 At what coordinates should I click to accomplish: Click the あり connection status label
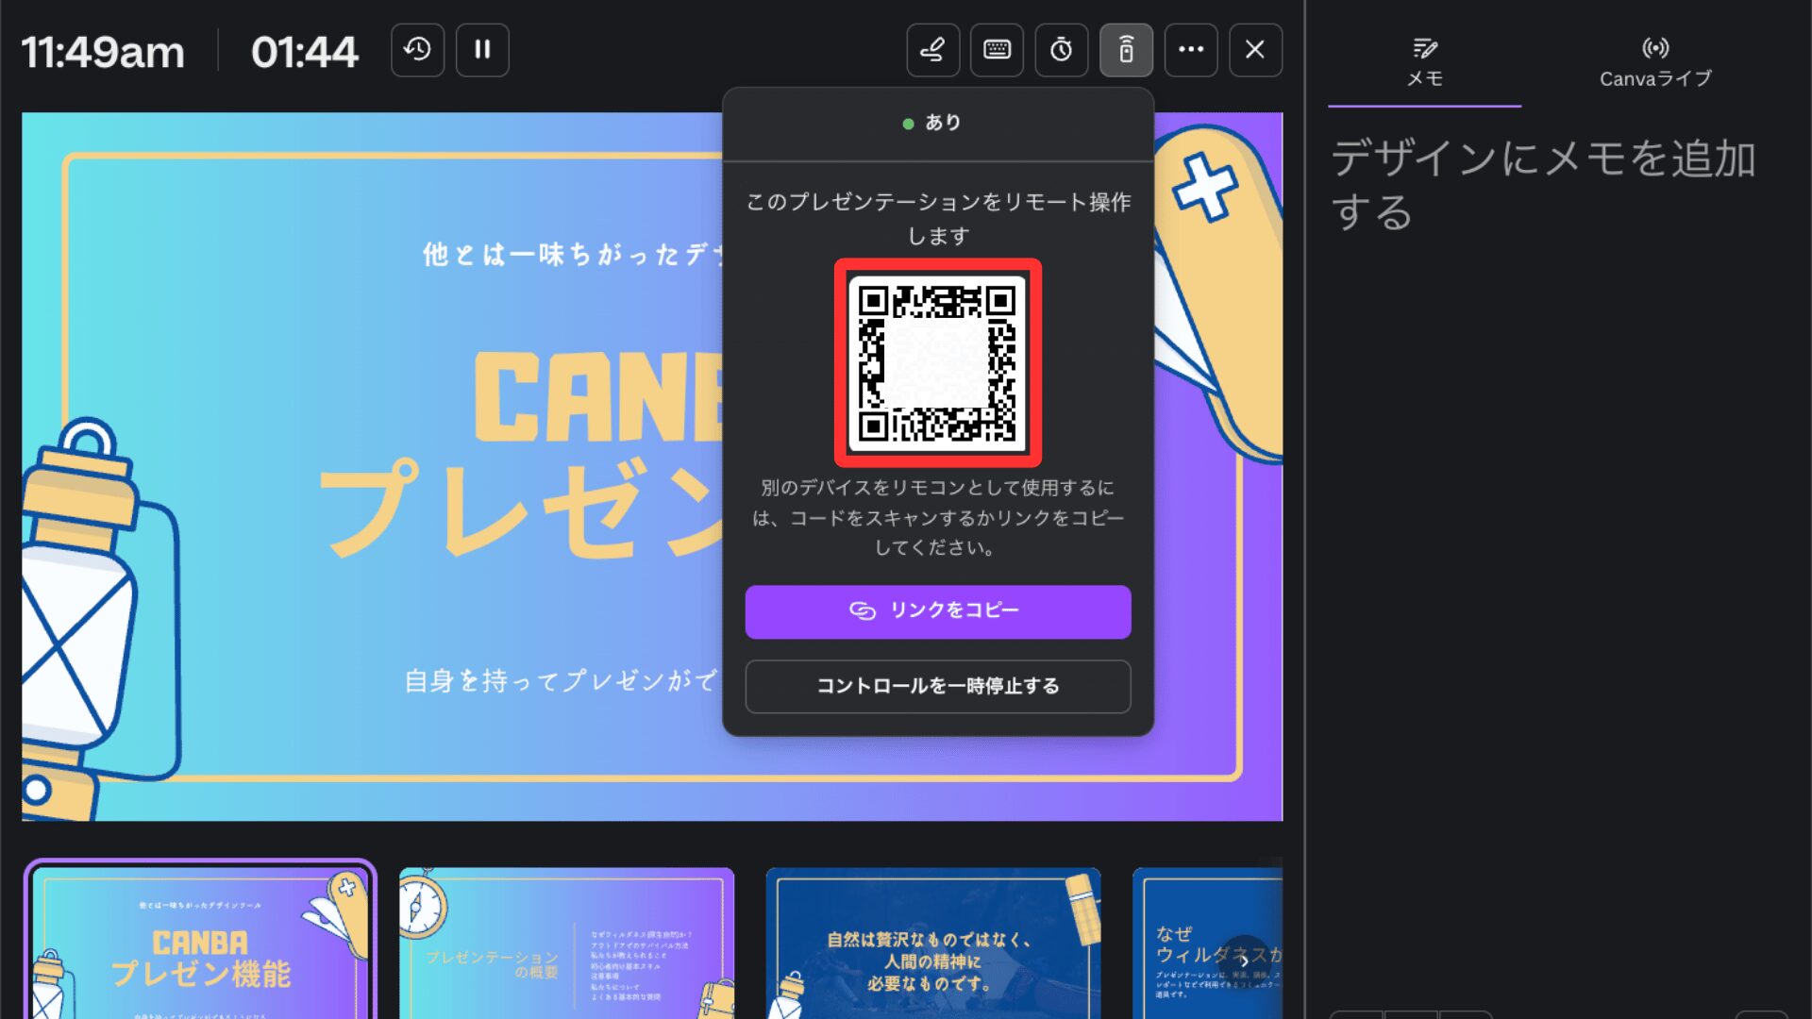click(932, 123)
